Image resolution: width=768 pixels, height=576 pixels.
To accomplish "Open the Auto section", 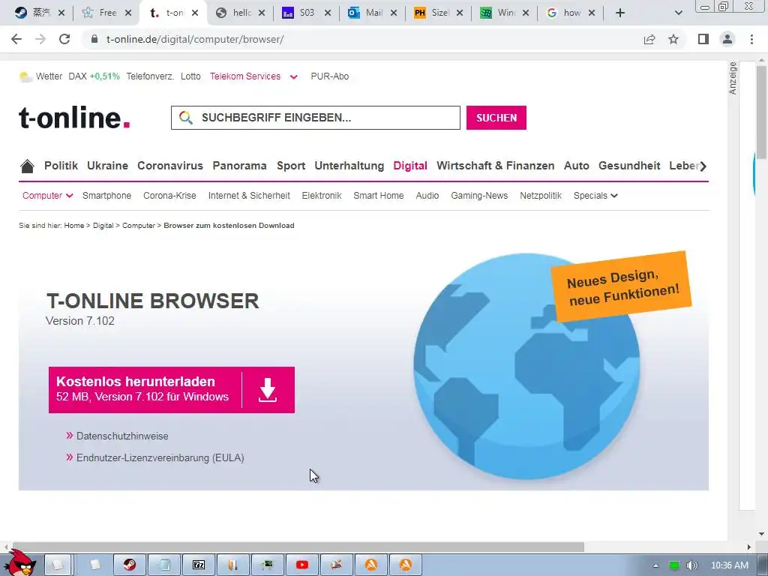I will click(x=577, y=166).
